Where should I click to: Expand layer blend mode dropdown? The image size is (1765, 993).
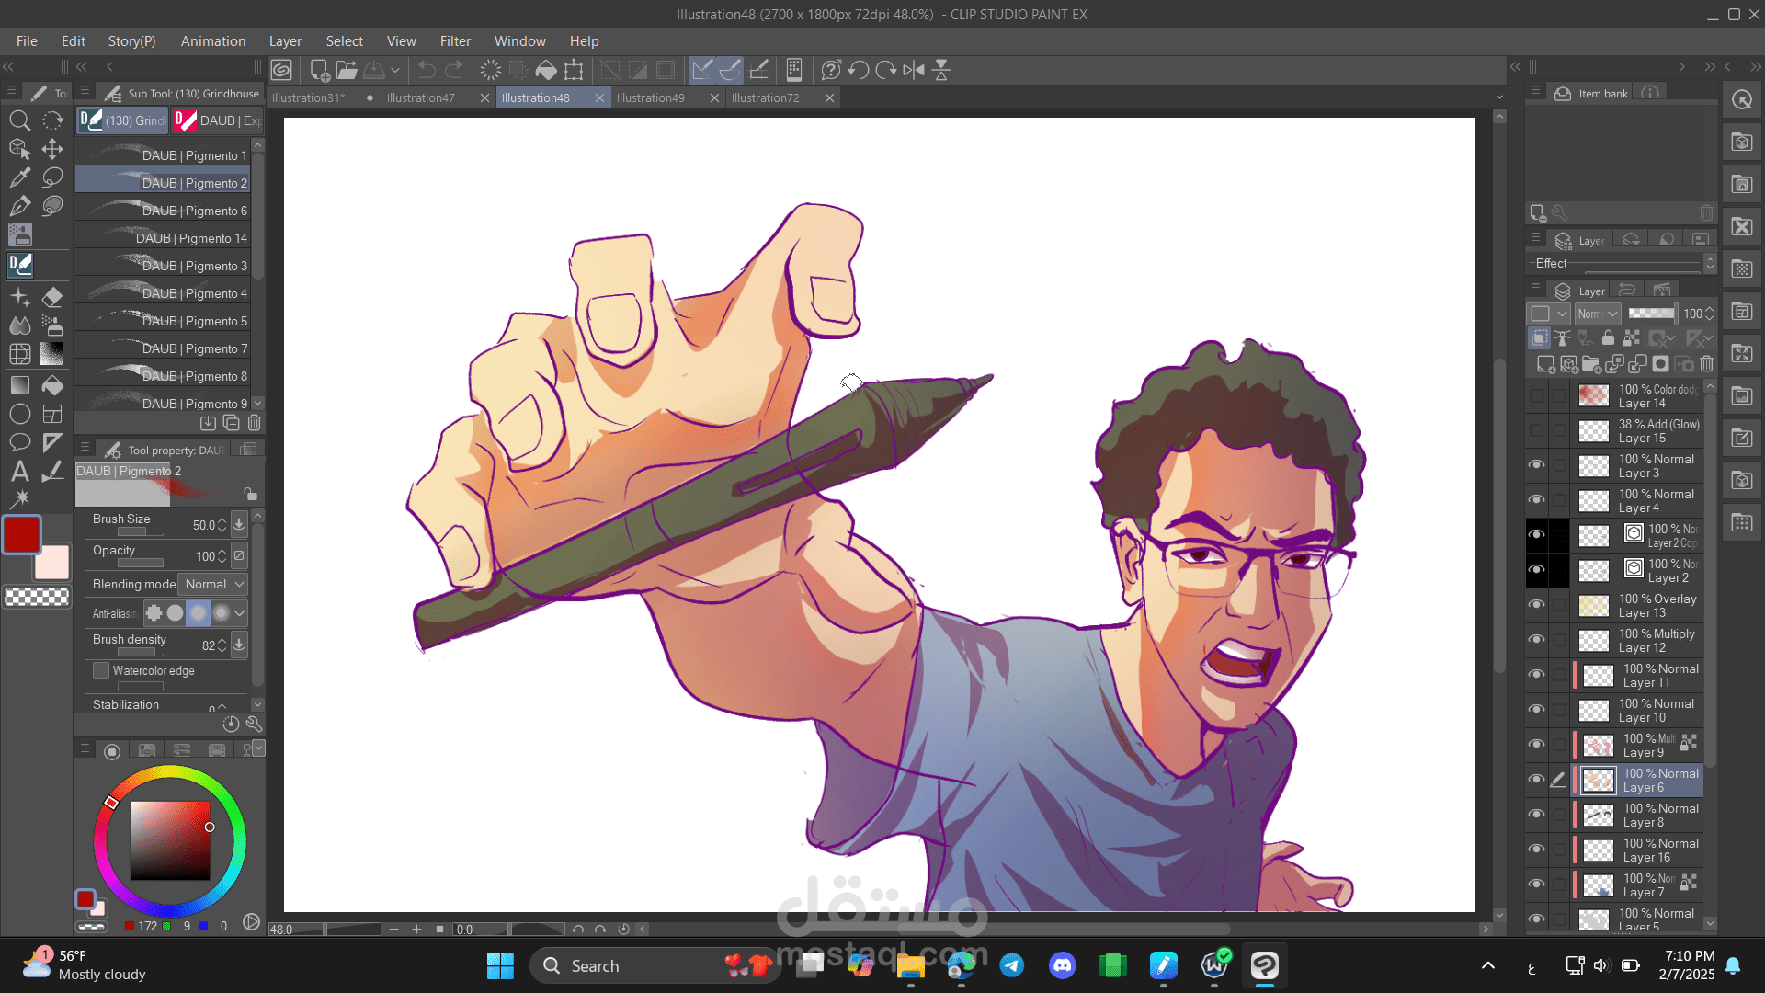tap(1597, 314)
